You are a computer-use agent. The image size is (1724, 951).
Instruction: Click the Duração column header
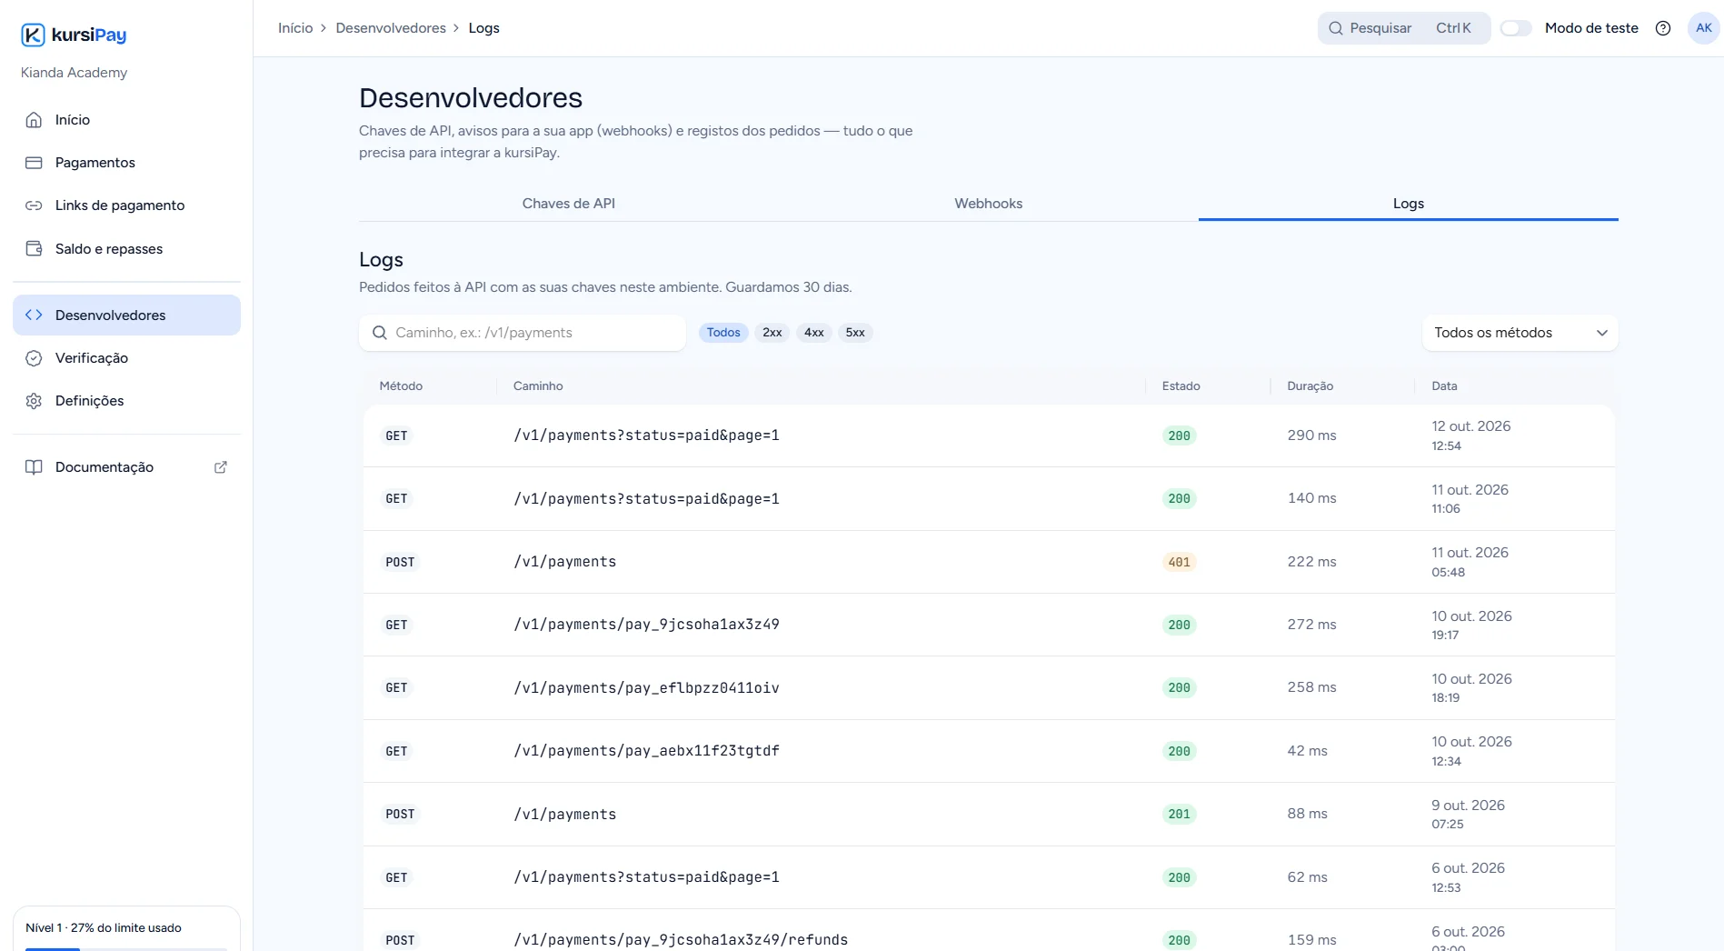(x=1310, y=386)
